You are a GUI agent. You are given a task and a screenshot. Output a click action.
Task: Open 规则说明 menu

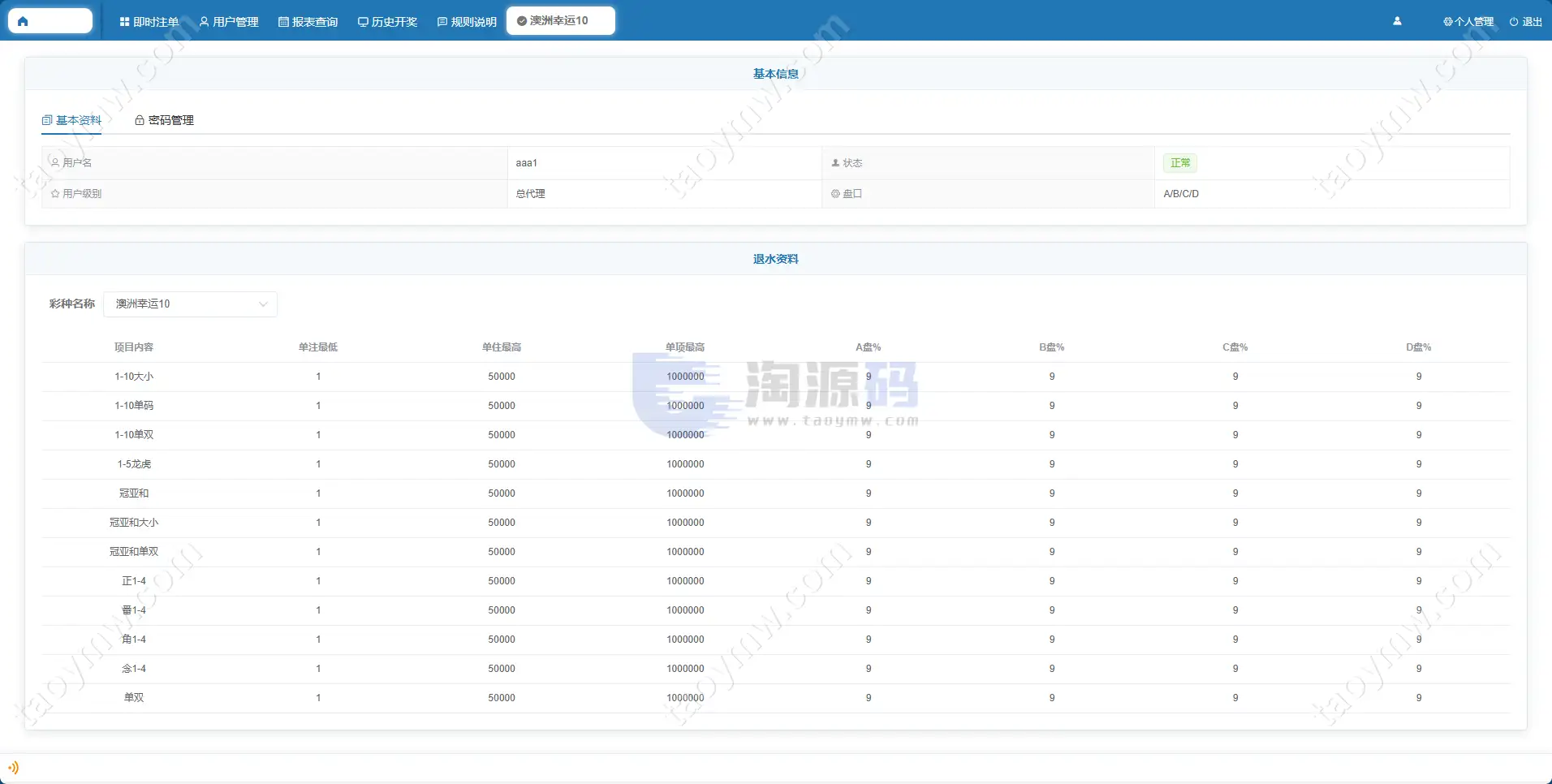point(467,22)
